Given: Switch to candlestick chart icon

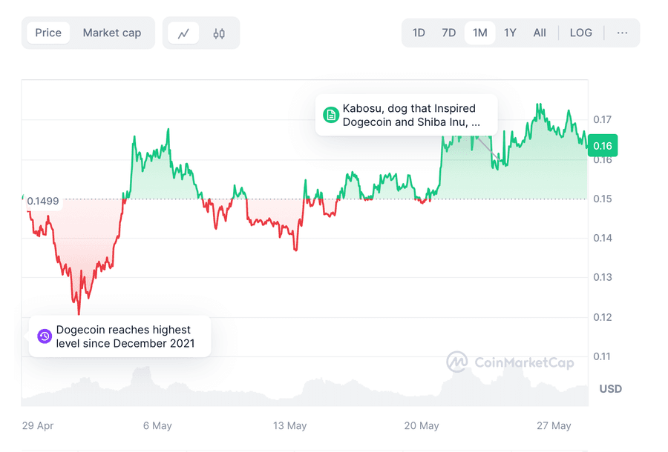Looking at the screenshot, I should click(219, 33).
